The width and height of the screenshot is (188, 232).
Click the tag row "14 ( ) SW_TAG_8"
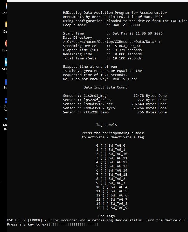tap(112, 204)
